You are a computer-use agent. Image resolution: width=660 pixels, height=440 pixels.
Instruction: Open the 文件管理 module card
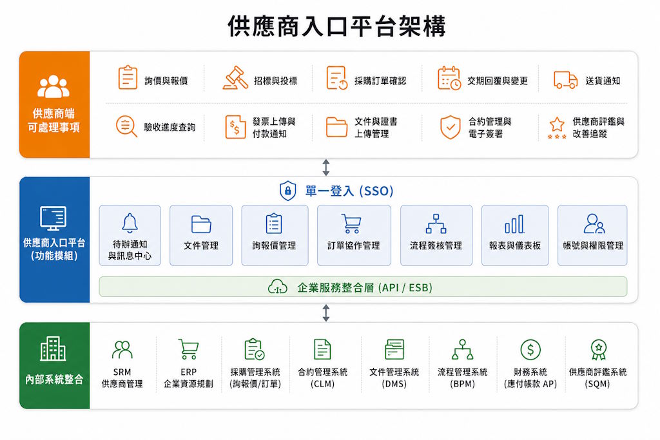201,236
